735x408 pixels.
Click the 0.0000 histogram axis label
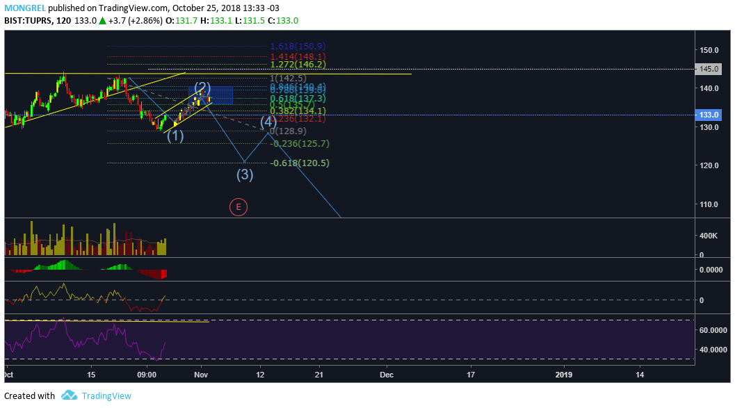point(711,270)
